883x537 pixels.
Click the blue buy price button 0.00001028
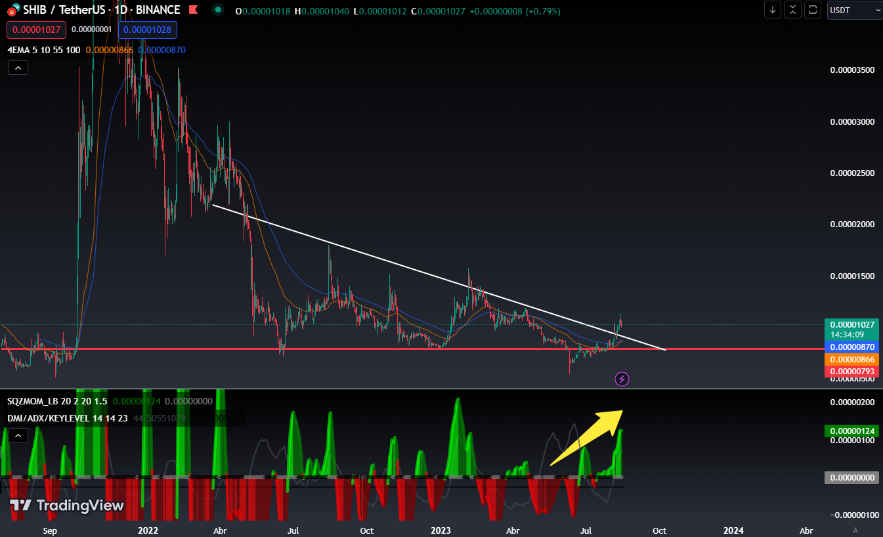point(148,30)
